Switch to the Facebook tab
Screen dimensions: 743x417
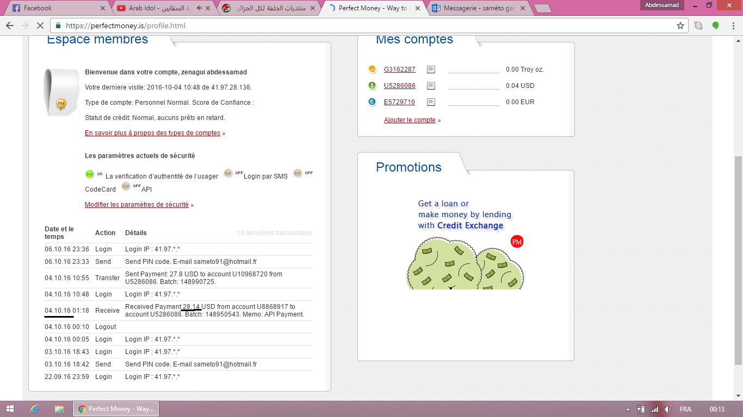coord(57,8)
